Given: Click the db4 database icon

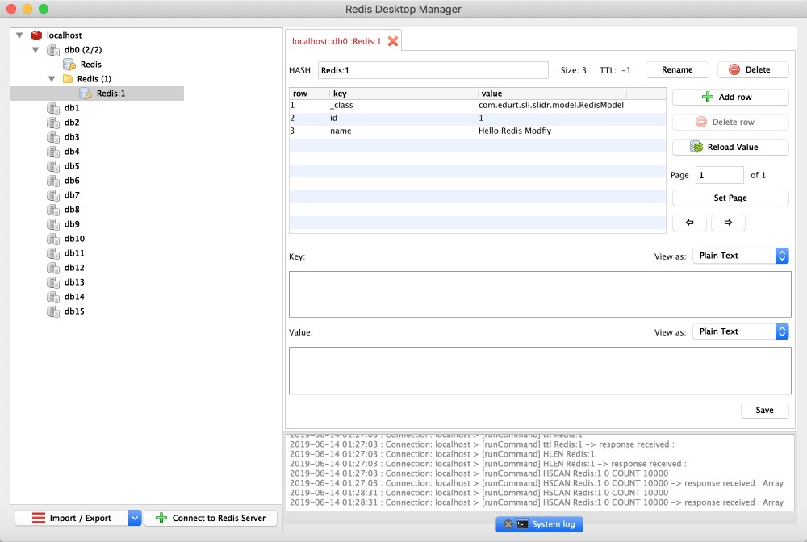Looking at the screenshot, I should 53,151.
